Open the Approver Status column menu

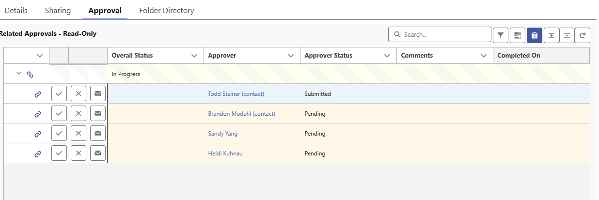(x=387, y=56)
